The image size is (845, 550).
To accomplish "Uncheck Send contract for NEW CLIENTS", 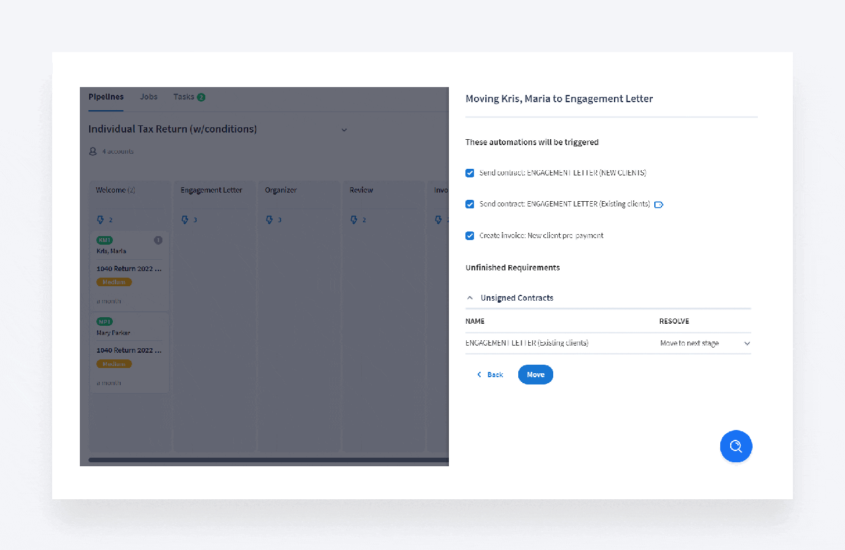I will tap(470, 173).
